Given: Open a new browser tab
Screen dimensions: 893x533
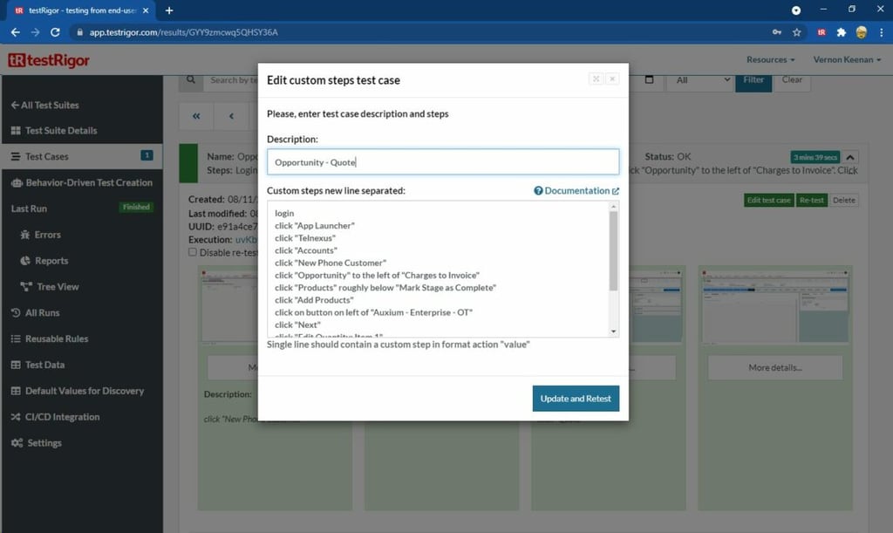Looking at the screenshot, I should coord(169,10).
